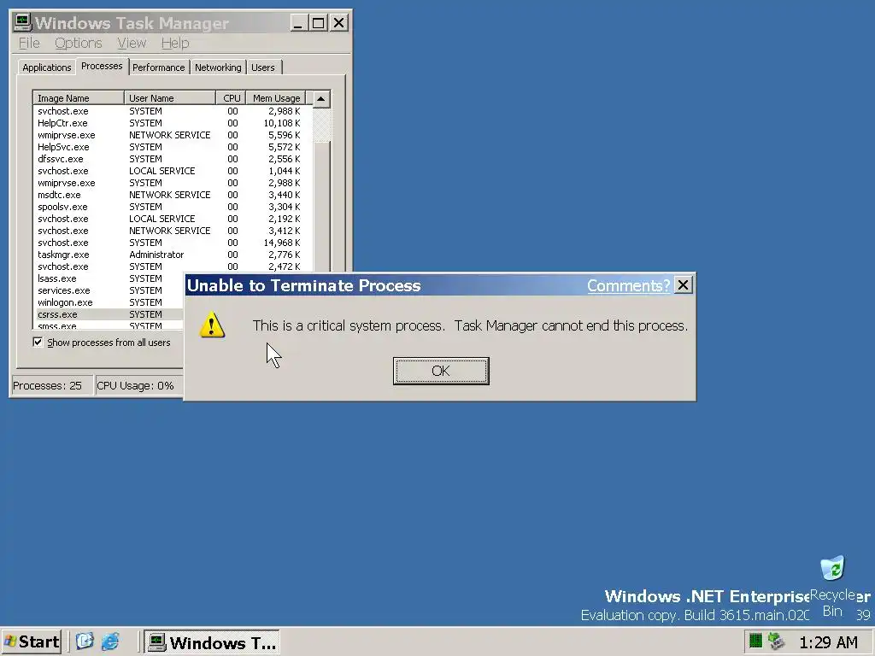Switch to the Networking tab
875x656 pixels.
pyautogui.click(x=218, y=67)
